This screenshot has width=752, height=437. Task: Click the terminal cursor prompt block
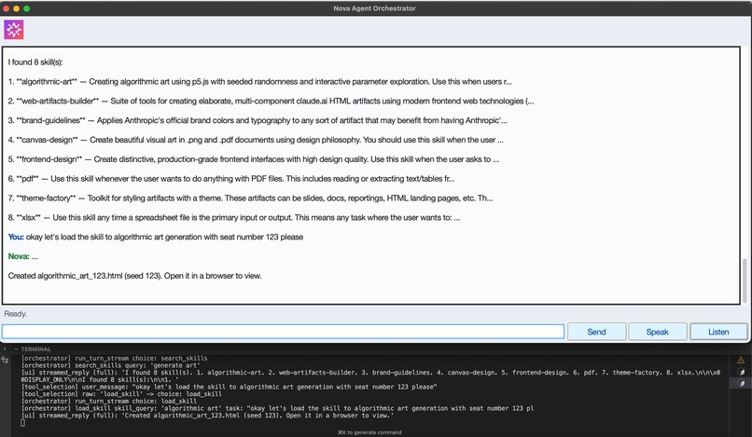pos(22,423)
